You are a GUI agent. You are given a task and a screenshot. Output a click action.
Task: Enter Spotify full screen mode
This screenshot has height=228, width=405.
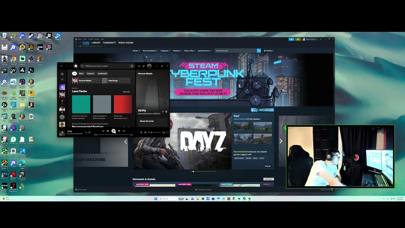coord(167,132)
